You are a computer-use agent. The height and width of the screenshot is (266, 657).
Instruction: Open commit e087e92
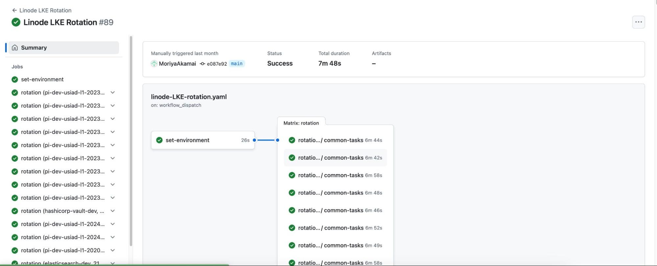pos(217,64)
